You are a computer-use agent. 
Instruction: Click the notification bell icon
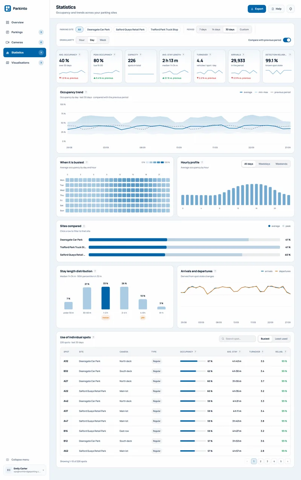[290, 9]
